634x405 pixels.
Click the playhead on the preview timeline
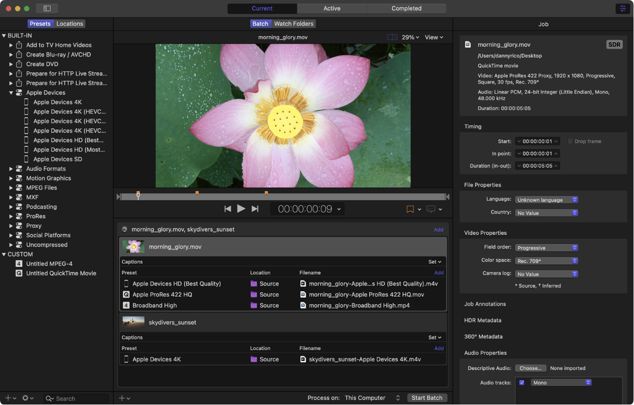click(x=138, y=196)
